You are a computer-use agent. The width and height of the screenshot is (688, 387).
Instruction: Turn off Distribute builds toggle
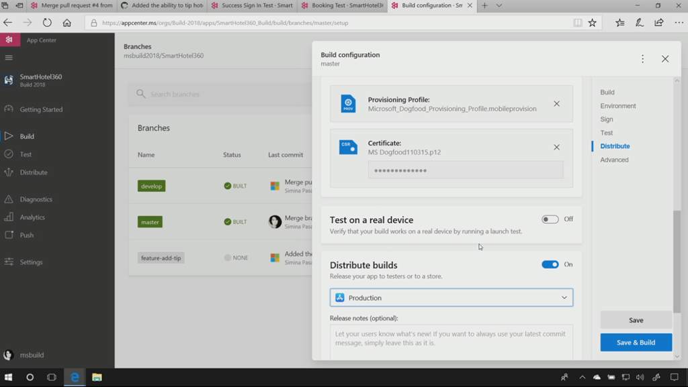pyautogui.click(x=550, y=264)
